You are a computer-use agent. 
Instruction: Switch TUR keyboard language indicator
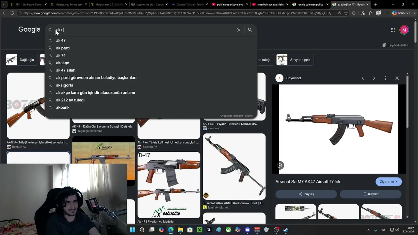coord(384,230)
